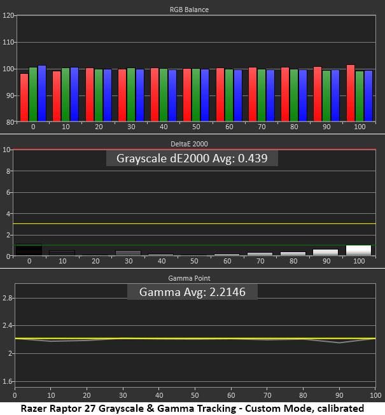Click the red bar at 60 in RGB Balance
The height and width of the screenshot is (415, 385).
(220, 94)
